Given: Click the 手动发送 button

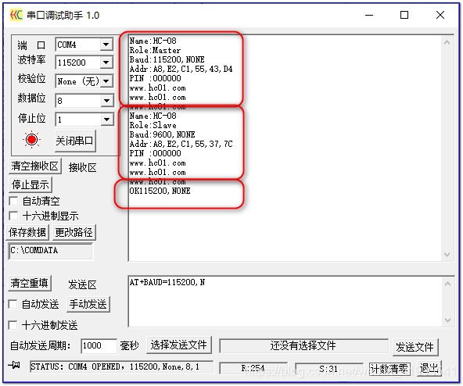Looking at the screenshot, I should [88, 304].
